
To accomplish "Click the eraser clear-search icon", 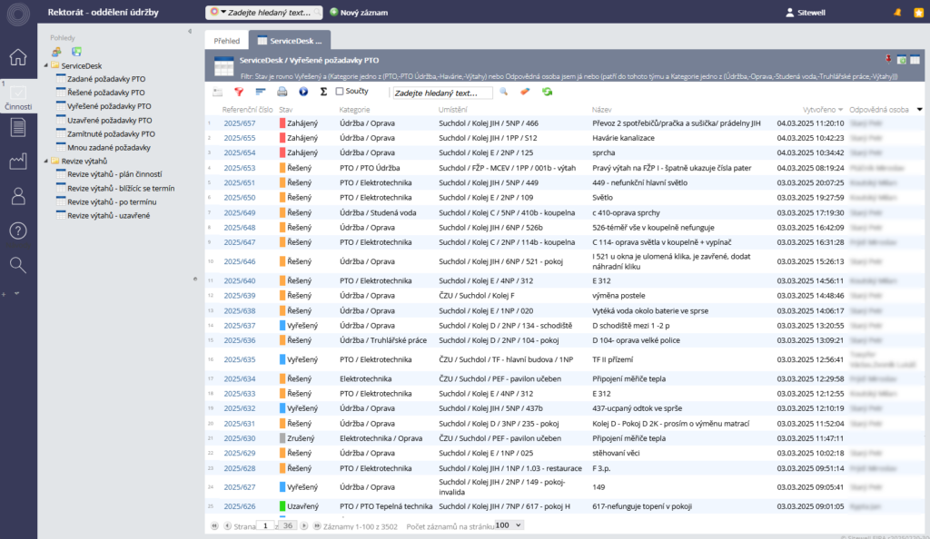I will pos(525,92).
